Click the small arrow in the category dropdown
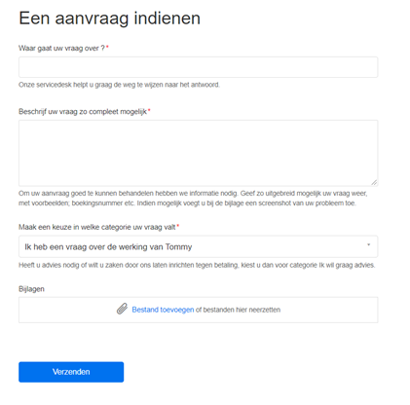 tap(368, 244)
